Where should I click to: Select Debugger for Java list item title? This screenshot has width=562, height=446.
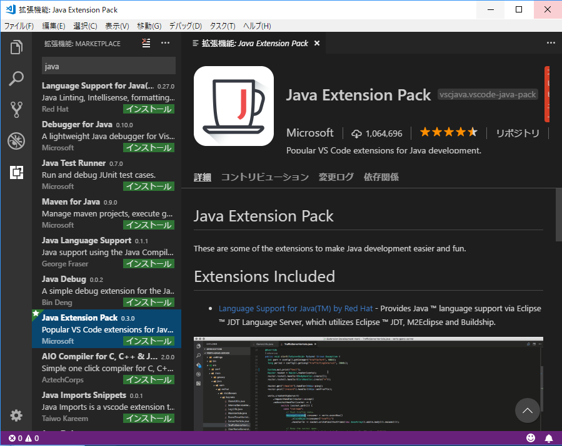[77, 125]
